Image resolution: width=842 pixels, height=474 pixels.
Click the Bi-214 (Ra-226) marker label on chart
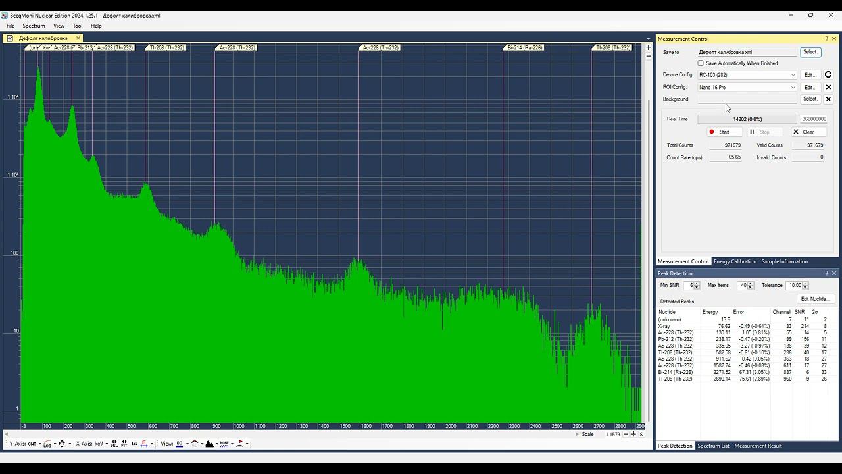(x=524, y=47)
